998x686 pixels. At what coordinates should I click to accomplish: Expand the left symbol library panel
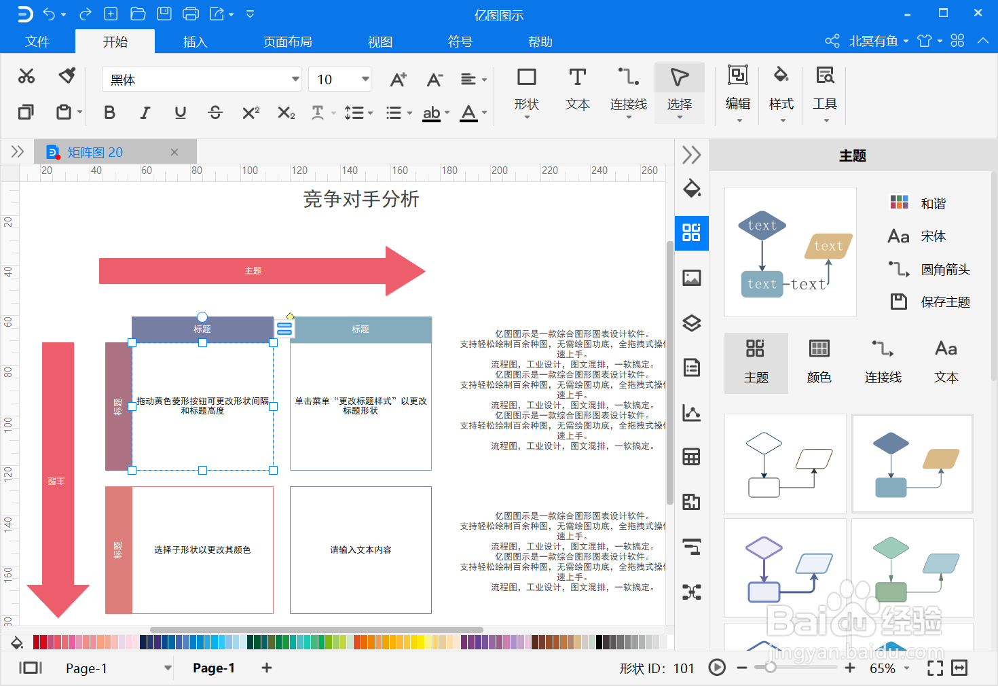(17, 151)
